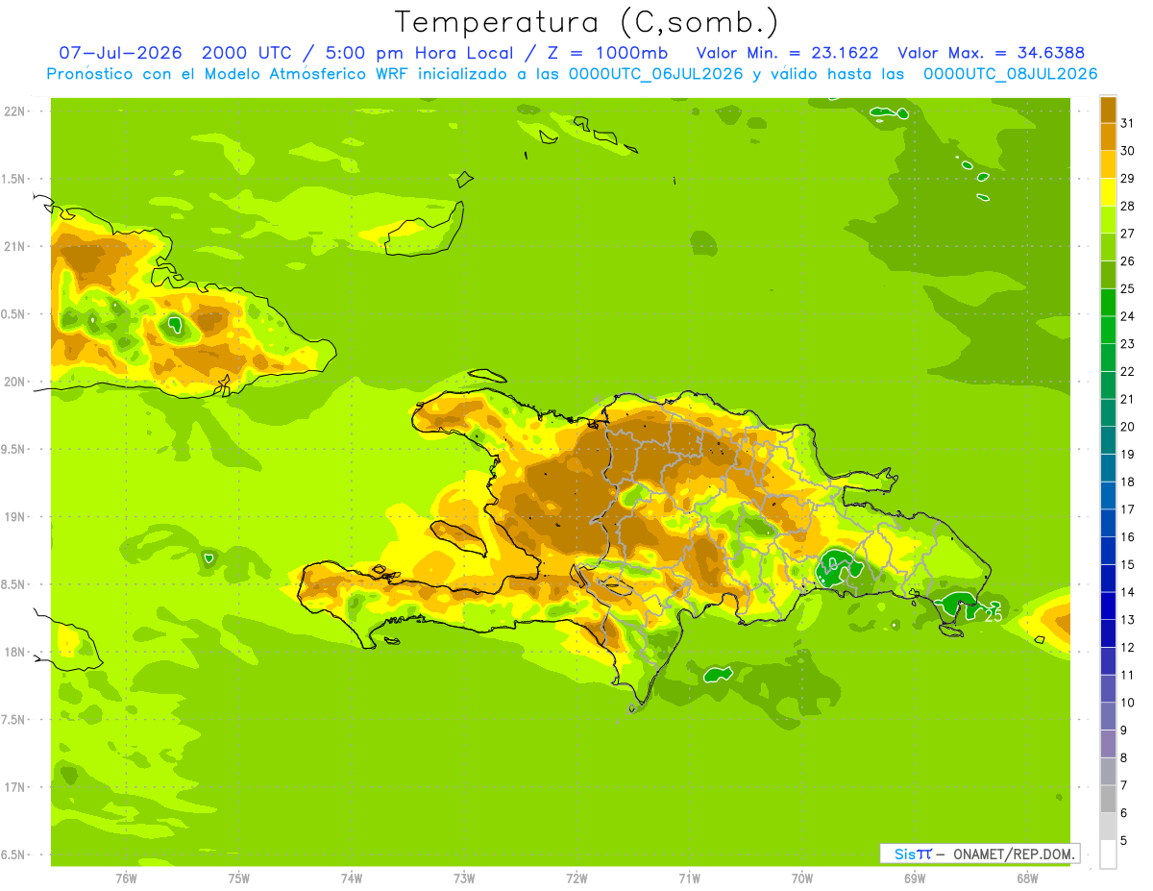The width and height of the screenshot is (1153, 891).
Task: Click the 68W longitude axis label
Action: tap(1027, 878)
